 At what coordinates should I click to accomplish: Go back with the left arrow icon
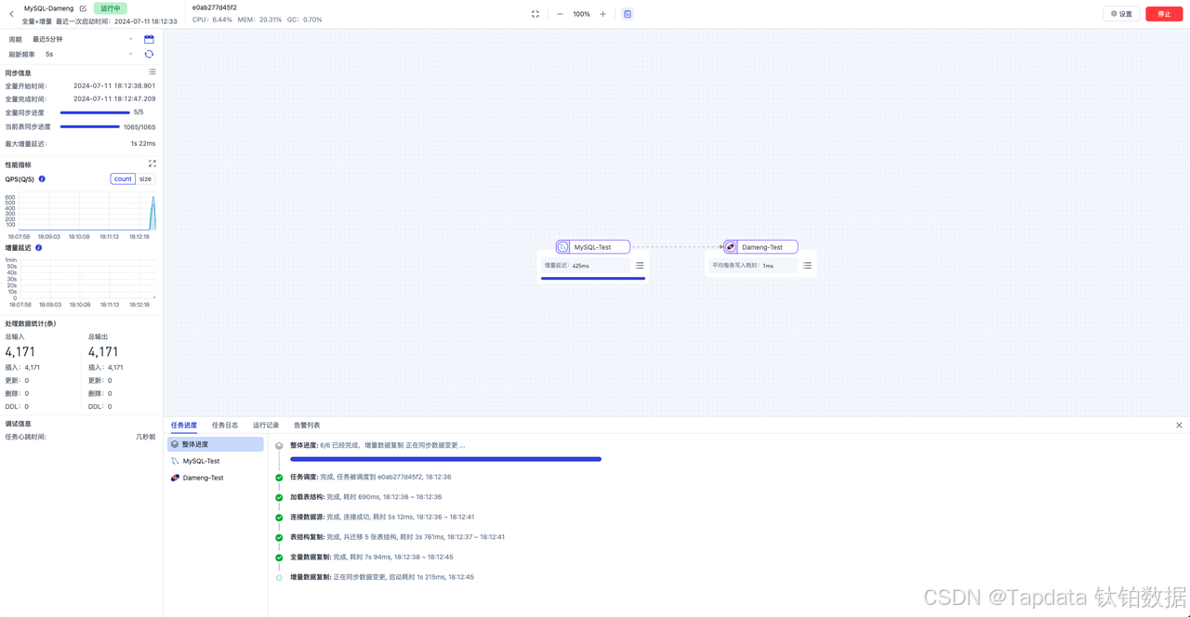(x=11, y=14)
